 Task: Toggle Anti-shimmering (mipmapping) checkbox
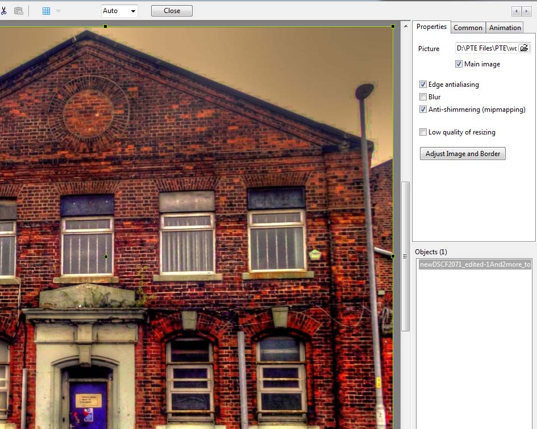(423, 110)
